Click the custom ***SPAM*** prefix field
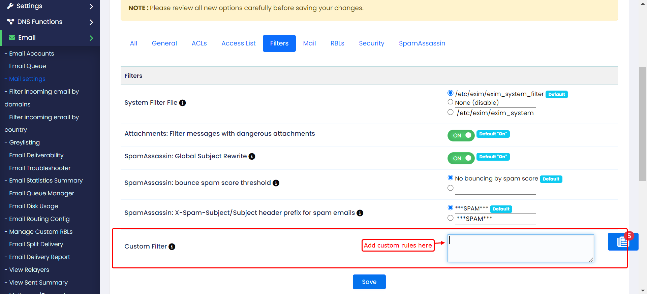 coord(495,219)
